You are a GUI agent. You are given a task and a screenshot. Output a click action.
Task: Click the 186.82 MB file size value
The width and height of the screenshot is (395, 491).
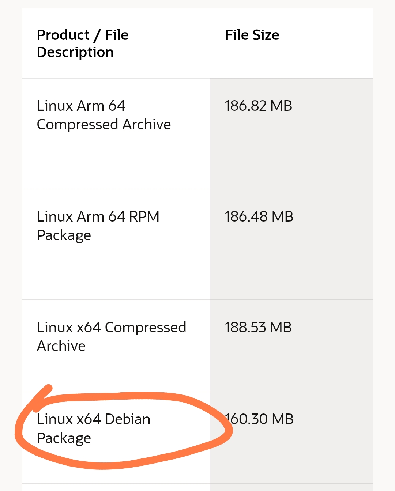click(x=259, y=106)
